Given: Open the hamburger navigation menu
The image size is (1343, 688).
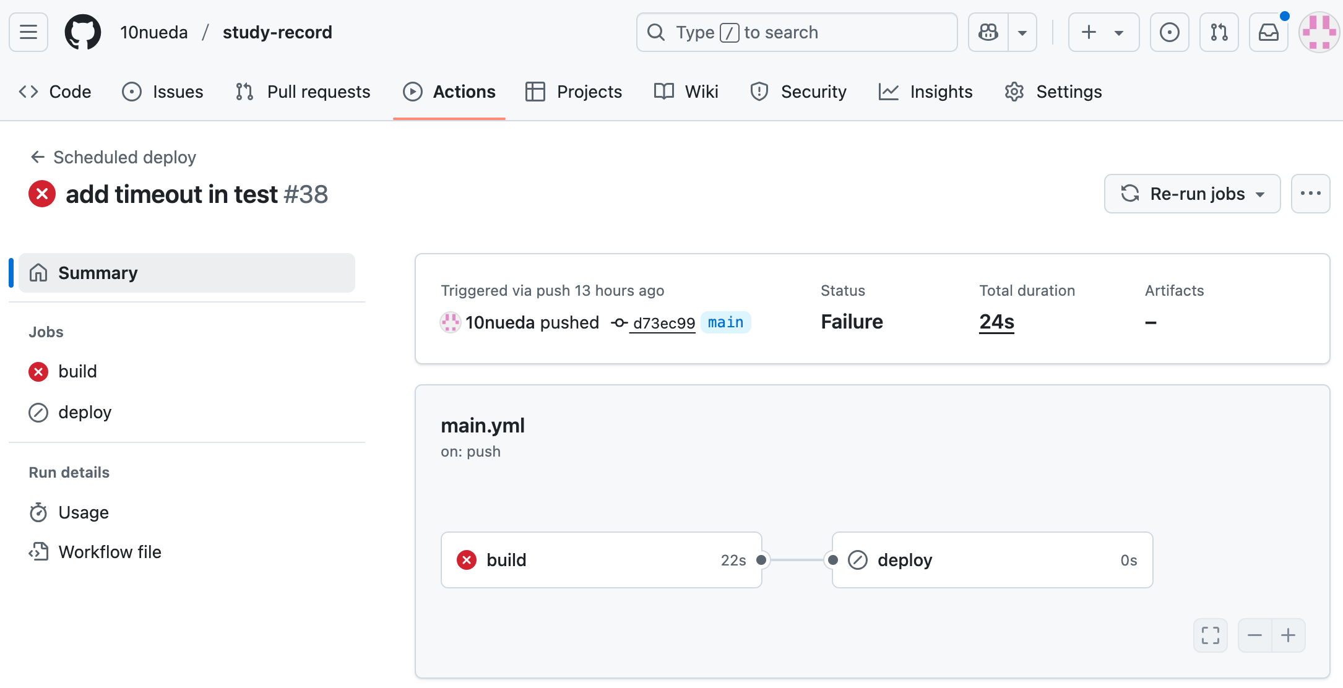Looking at the screenshot, I should click(28, 32).
